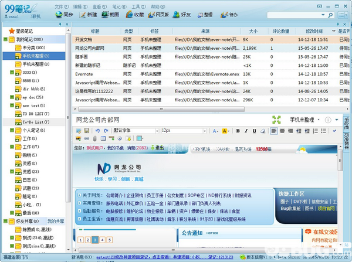Image resolution: width=352 pixels, height=262 pixels.
Task: Click the new message link in status bar
Action: click(165, 257)
